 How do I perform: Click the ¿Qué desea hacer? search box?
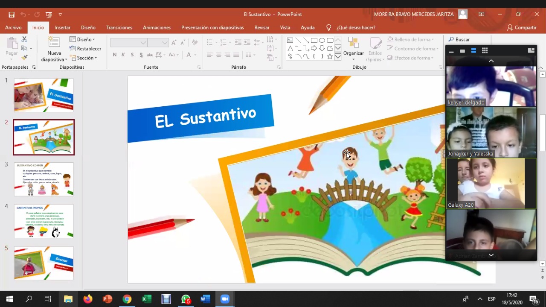[x=351, y=27]
